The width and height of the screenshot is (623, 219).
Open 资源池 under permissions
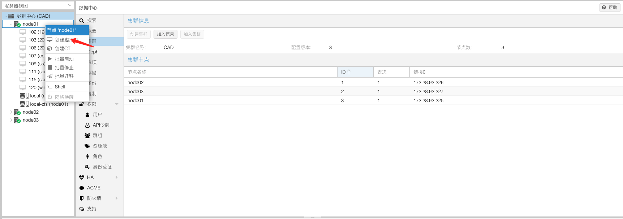(100, 146)
